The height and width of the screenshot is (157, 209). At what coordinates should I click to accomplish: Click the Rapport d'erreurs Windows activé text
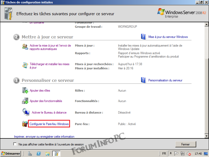pyautogui.click(x=139, y=53)
